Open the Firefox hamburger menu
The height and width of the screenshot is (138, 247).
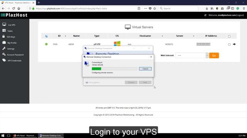pyautogui.click(x=244, y=8)
